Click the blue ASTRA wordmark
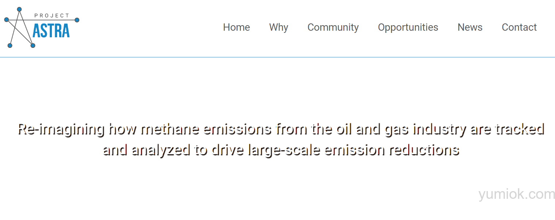Screen dimensions: 555x220 tap(51, 31)
